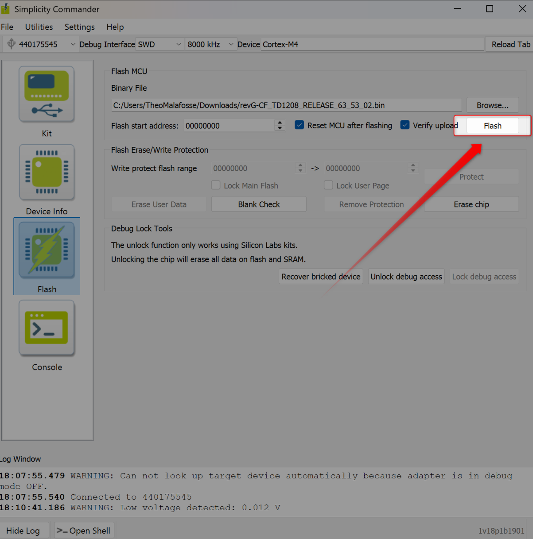Uncheck the Verify upload checkbox
533x539 pixels.
tap(405, 125)
